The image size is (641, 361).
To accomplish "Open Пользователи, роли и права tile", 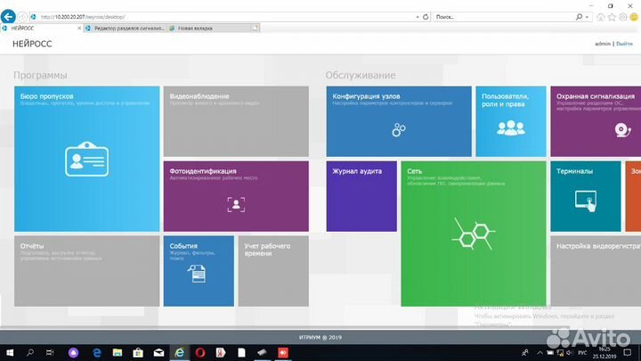I will [x=510, y=121].
